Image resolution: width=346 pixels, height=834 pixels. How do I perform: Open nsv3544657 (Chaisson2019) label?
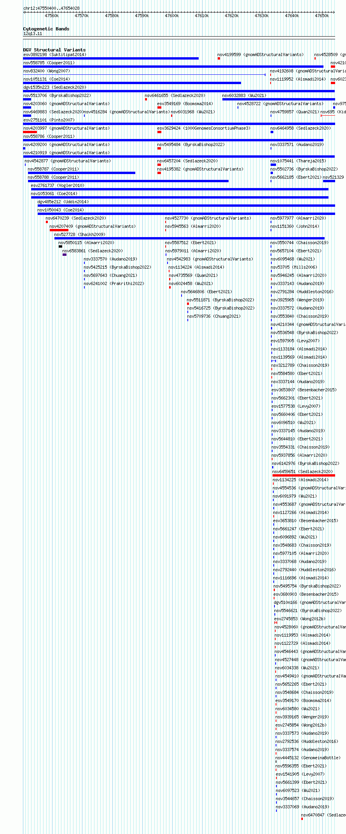point(304,799)
